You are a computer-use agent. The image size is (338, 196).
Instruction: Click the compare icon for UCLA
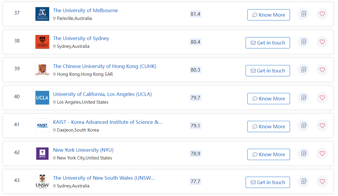point(303,98)
